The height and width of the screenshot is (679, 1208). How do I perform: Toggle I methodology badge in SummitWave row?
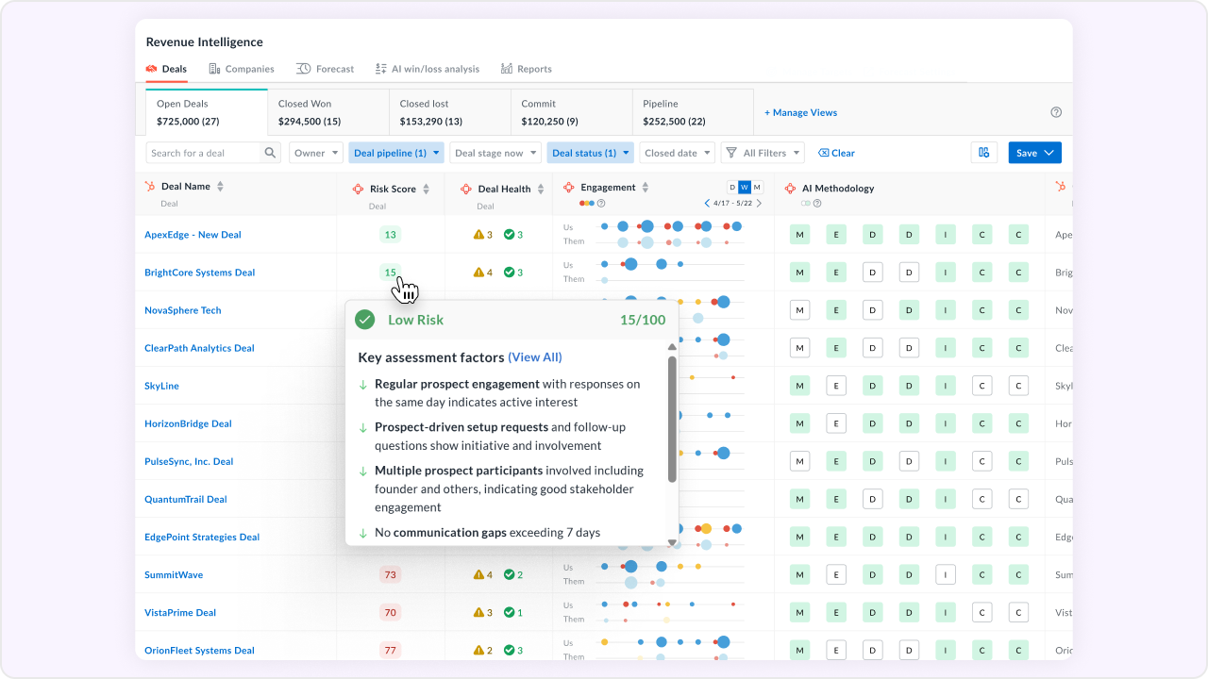point(945,574)
